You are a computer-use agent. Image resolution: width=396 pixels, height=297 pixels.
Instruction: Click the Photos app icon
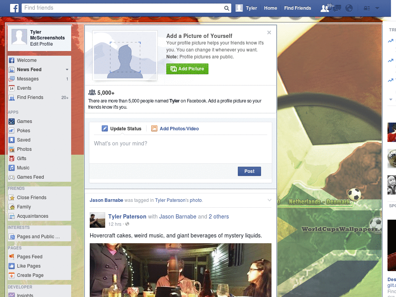[12, 149]
